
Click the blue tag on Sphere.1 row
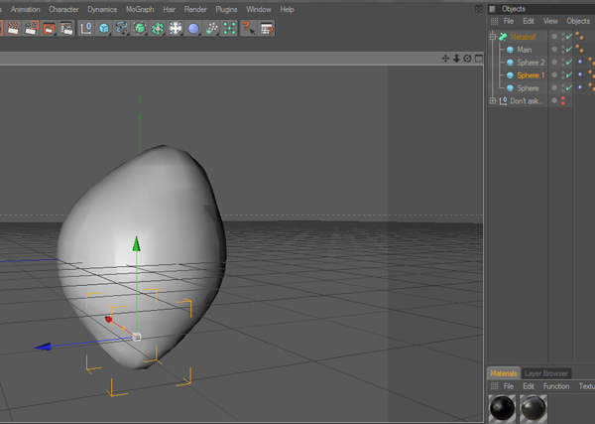point(580,74)
